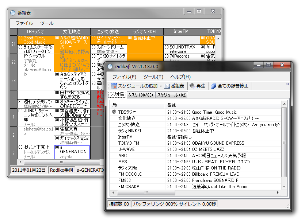Open the 番組表 program guide toolbar button

pos(174,86)
